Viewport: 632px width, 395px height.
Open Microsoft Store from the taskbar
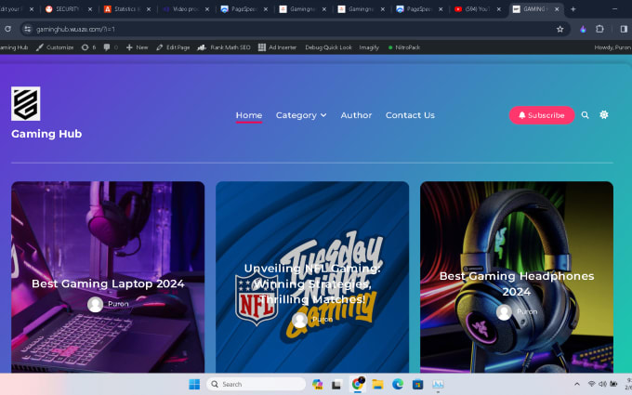click(x=417, y=384)
